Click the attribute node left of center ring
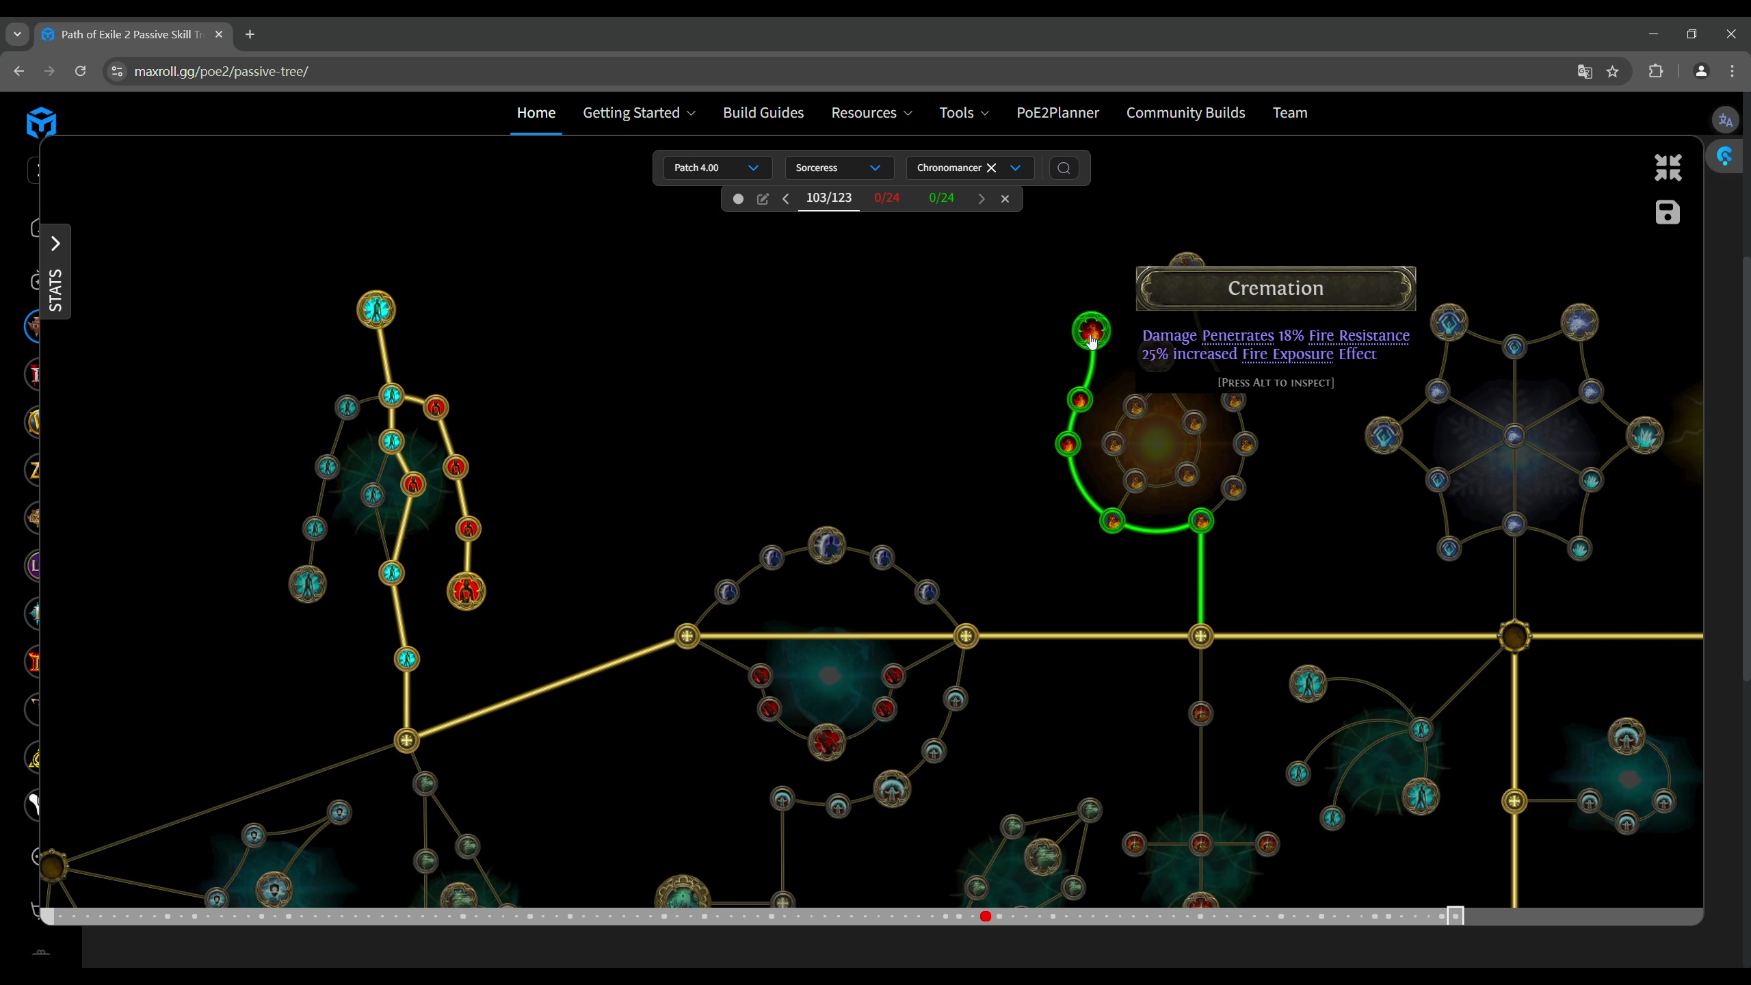This screenshot has width=1751, height=985. [x=687, y=636]
